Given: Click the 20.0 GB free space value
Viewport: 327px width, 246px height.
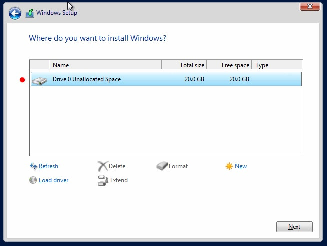Looking at the screenshot, I should [x=239, y=79].
